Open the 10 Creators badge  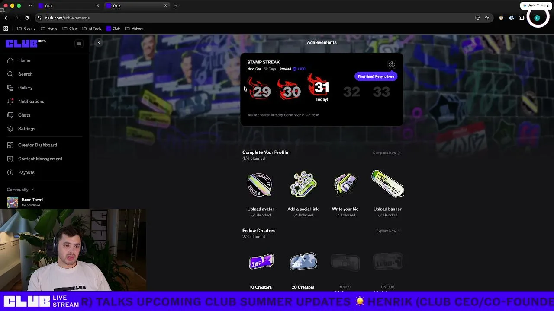(x=261, y=262)
